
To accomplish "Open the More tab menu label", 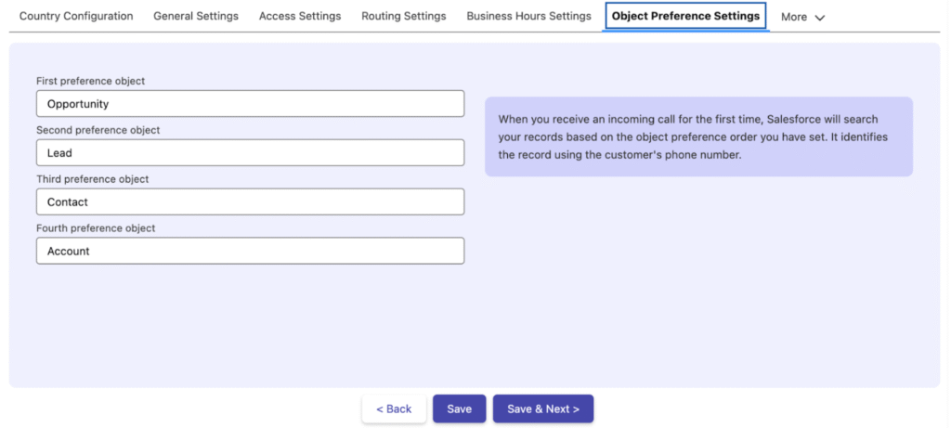I will [794, 17].
